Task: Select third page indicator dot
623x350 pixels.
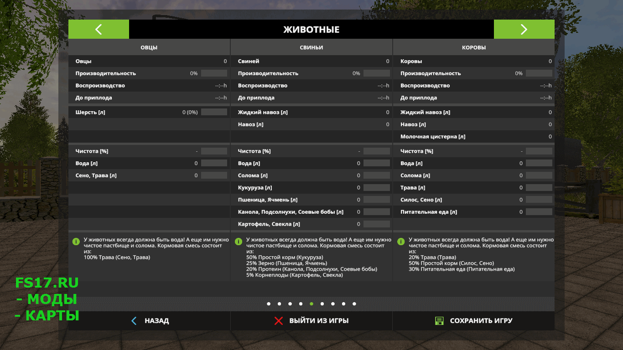Action: (290, 304)
